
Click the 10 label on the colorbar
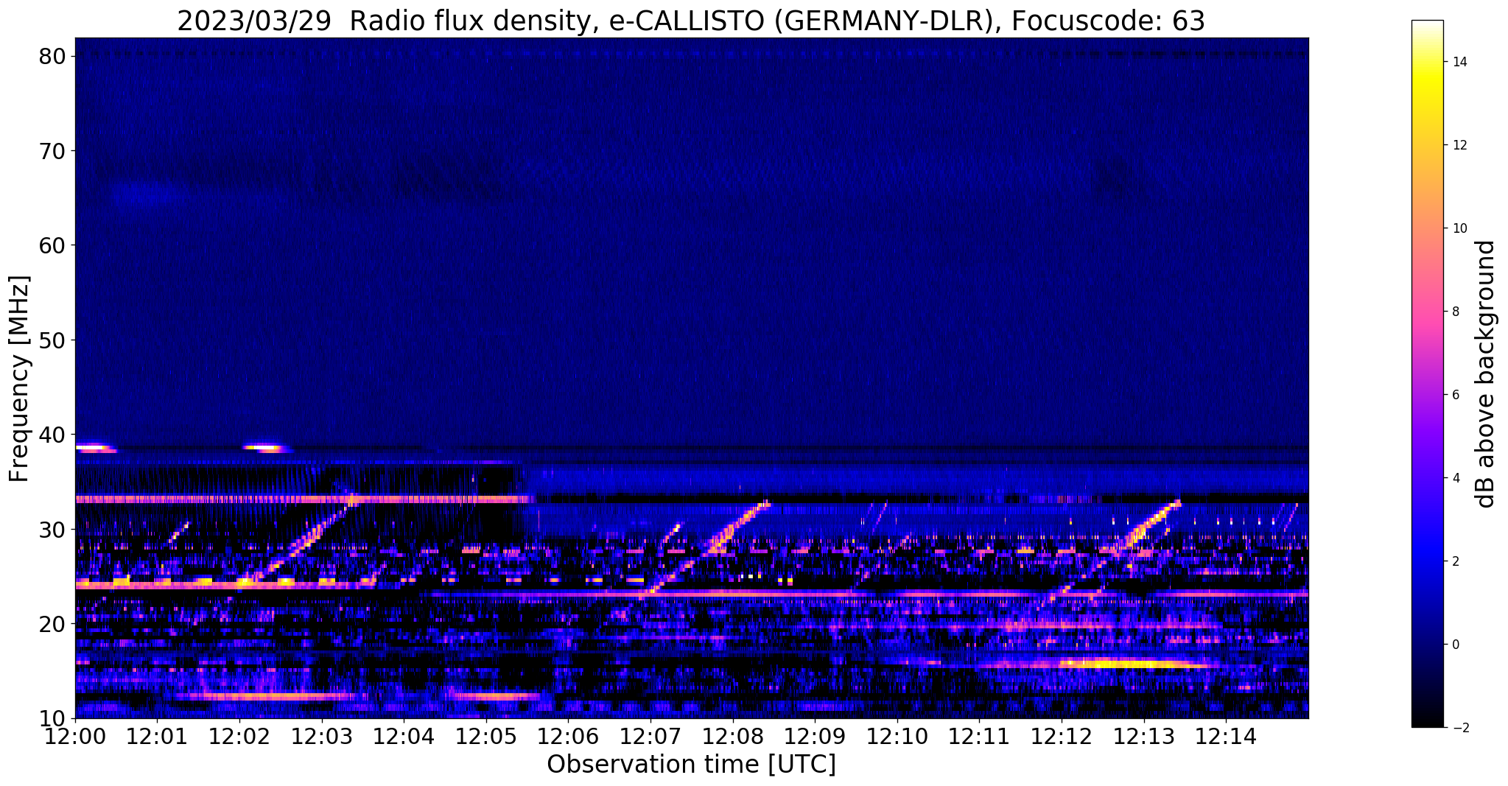1459,228
